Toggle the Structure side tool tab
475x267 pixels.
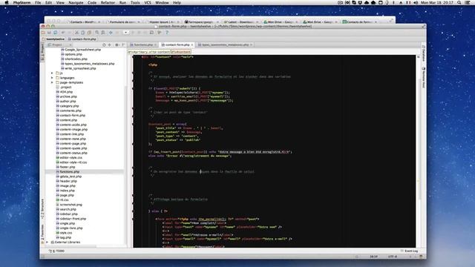(42, 208)
